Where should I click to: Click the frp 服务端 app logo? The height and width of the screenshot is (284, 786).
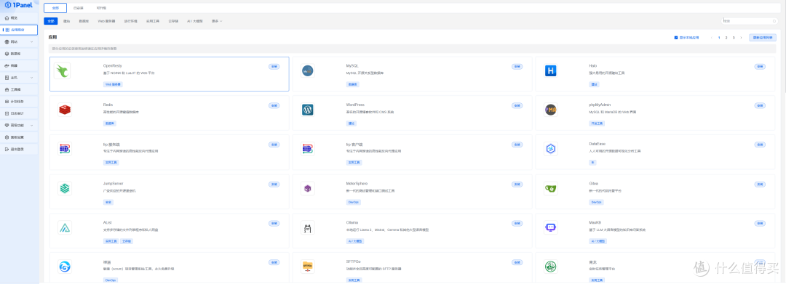point(64,149)
